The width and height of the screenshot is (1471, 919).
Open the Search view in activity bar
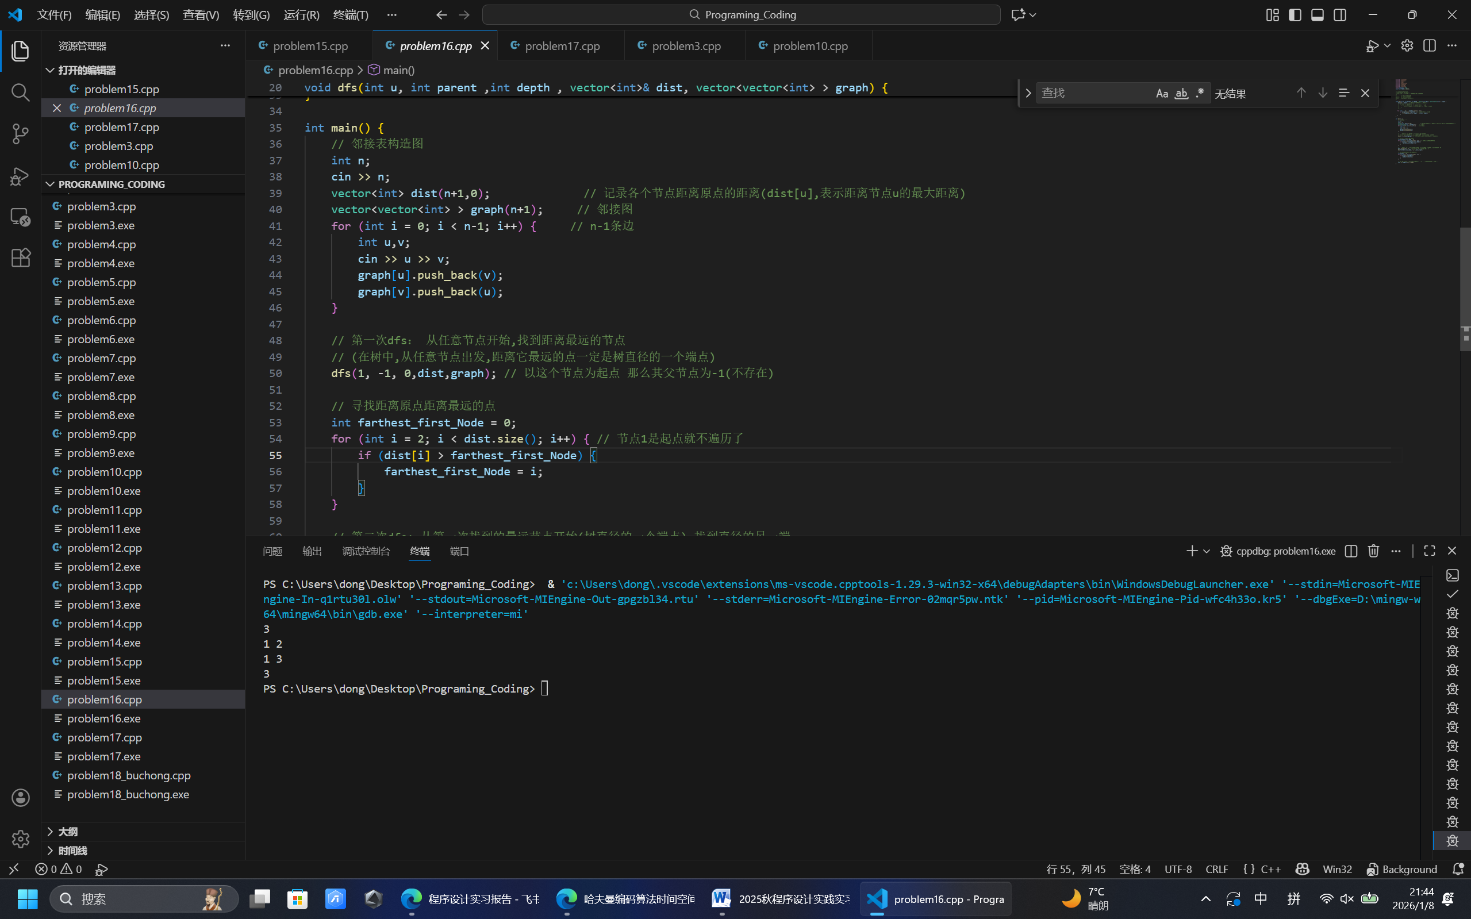tap(20, 93)
